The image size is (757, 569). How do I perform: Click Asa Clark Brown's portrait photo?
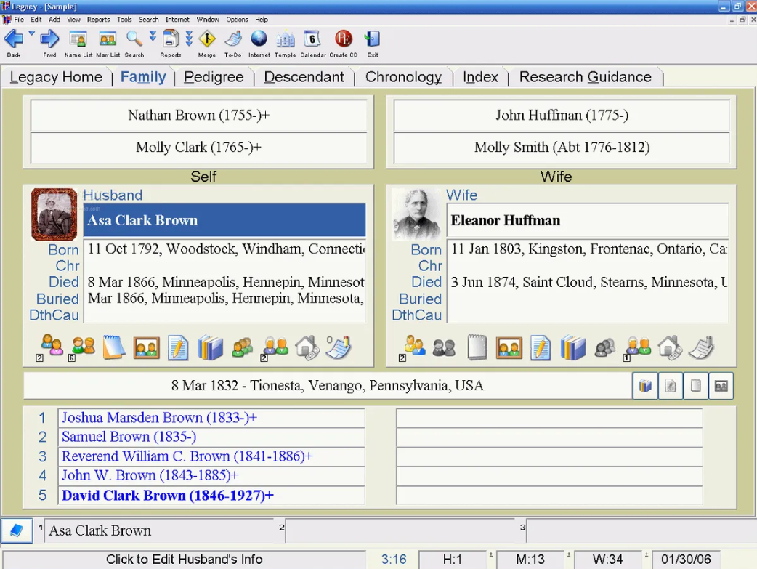(x=54, y=214)
